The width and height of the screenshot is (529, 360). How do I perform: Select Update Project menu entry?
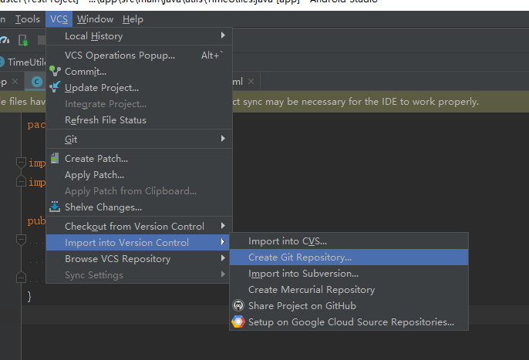(139, 88)
